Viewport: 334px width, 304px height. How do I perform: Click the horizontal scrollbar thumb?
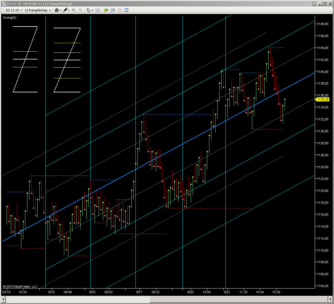pos(239,299)
